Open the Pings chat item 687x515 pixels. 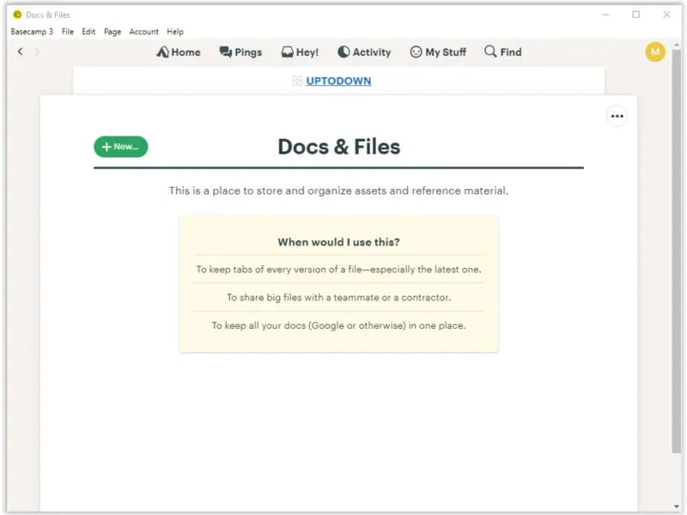click(x=240, y=52)
